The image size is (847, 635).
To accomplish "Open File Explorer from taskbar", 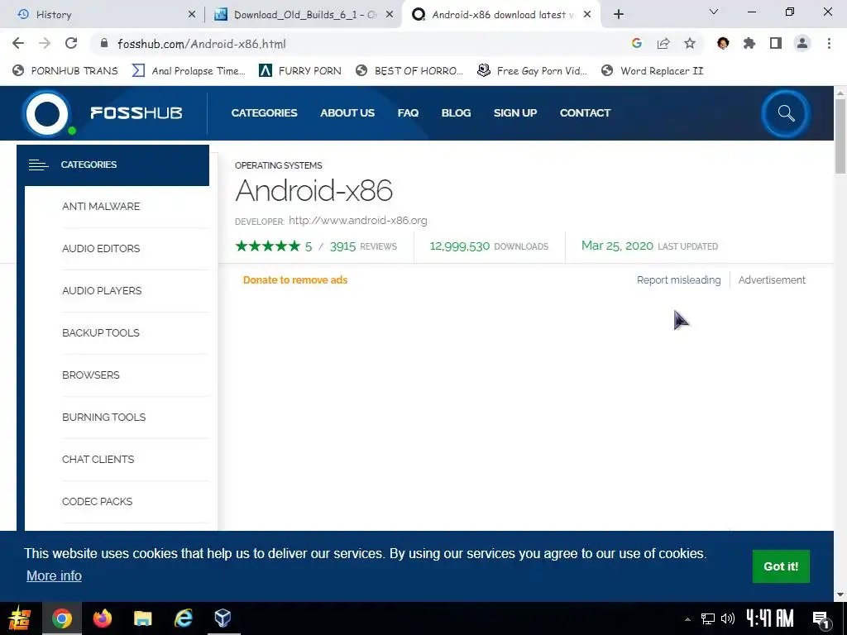I will pyautogui.click(x=142, y=618).
